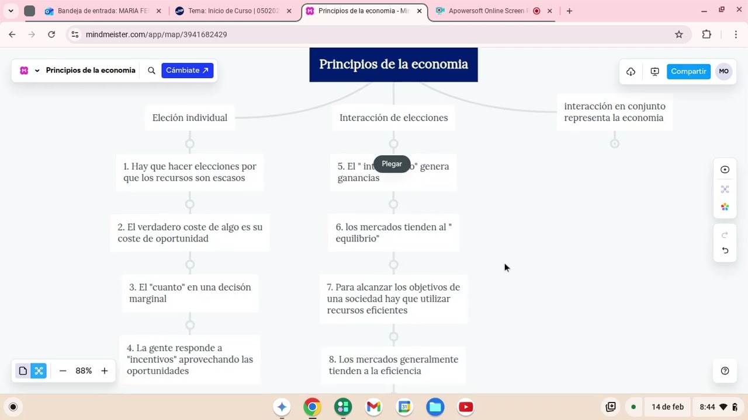Select topic 4 about incentivos
The height and width of the screenshot is (420, 748).
pos(190,359)
